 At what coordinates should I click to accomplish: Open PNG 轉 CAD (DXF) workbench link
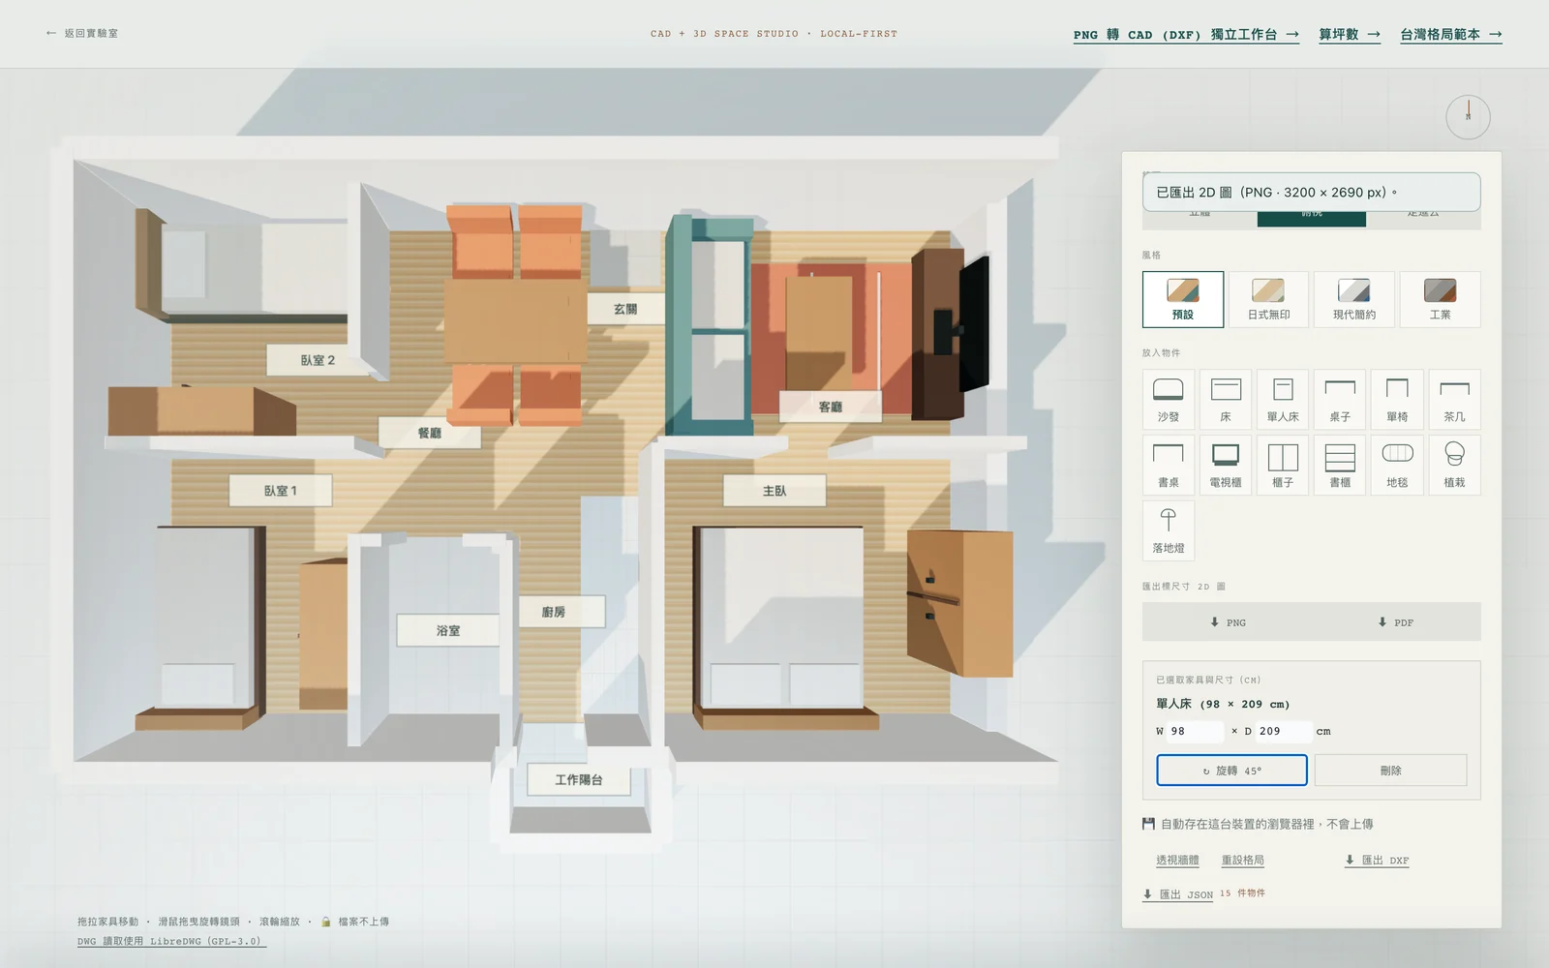pyautogui.click(x=1186, y=35)
